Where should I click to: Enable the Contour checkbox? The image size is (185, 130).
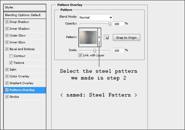(11, 56)
